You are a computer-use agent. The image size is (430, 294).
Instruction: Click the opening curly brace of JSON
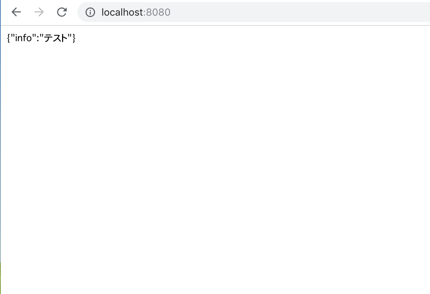coord(9,38)
